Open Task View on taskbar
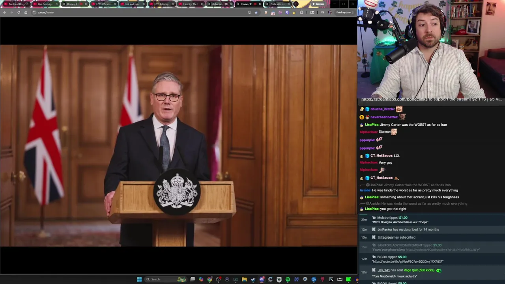Viewport: 505px width, 284px height. [192, 279]
